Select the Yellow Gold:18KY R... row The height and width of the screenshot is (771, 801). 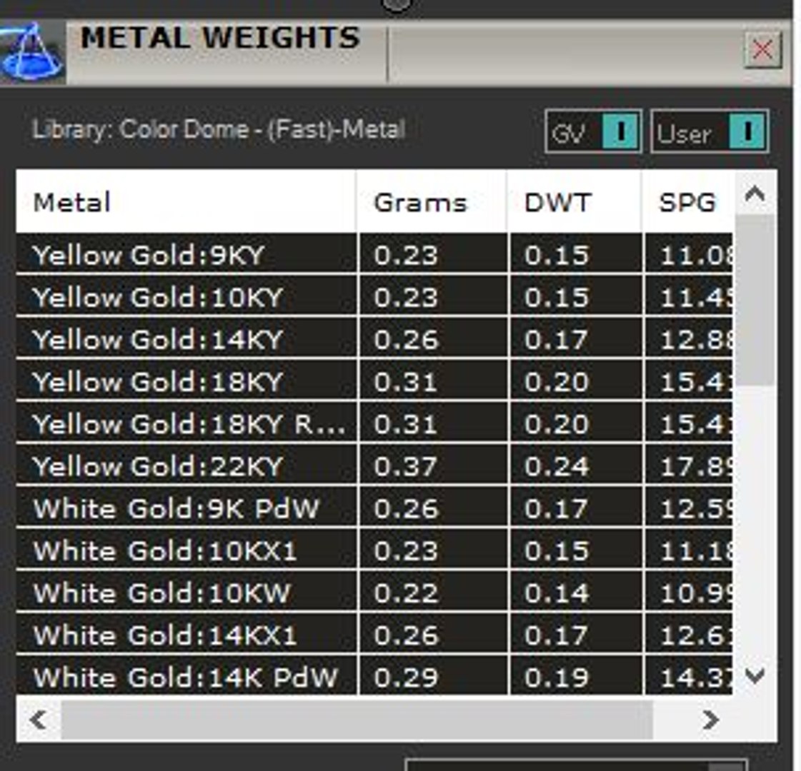pos(374,424)
